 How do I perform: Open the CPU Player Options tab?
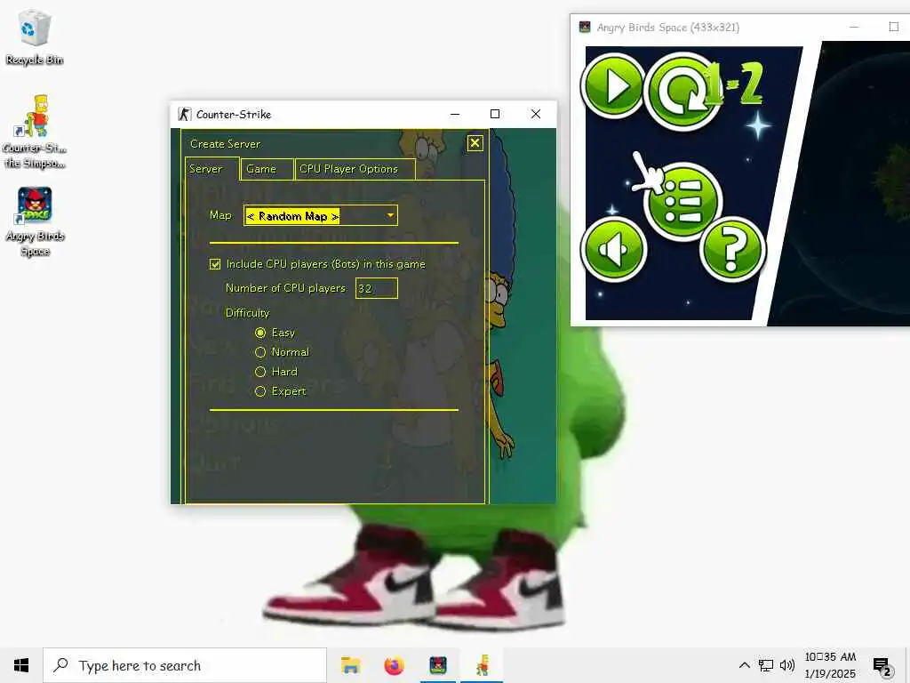pos(355,169)
